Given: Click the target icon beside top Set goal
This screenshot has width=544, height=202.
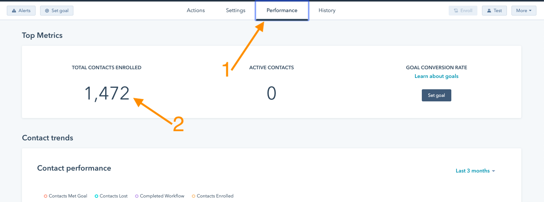Looking at the screenshot, I should [47, 11].
